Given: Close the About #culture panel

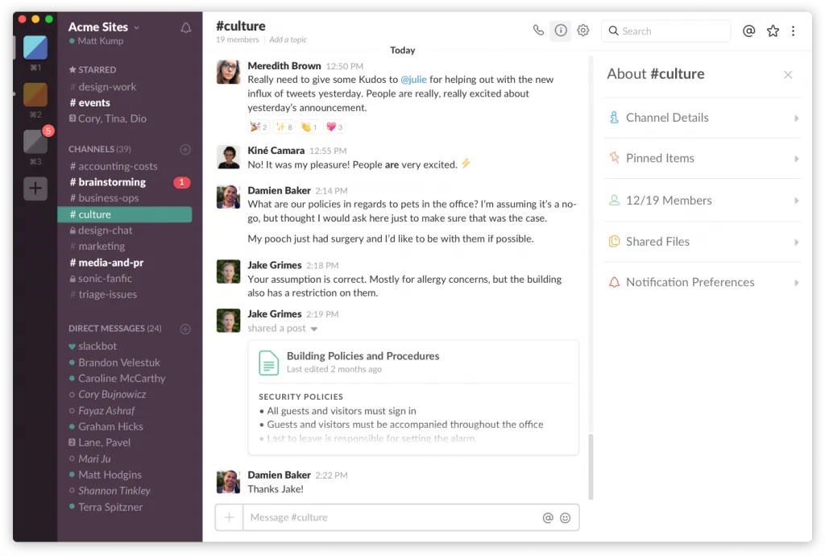Looking at the screenshot, I should point(787,75).
